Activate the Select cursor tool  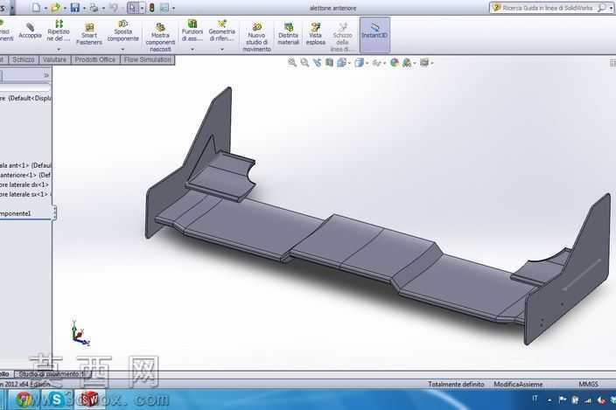coord(133,8)
